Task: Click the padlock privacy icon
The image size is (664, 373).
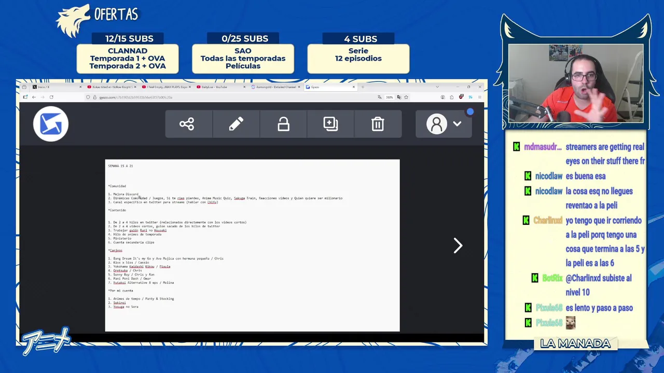Action: tap(283, 124)
